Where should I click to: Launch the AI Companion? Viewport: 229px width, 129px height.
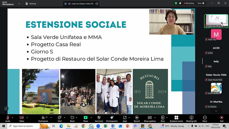tap(112, 118)
